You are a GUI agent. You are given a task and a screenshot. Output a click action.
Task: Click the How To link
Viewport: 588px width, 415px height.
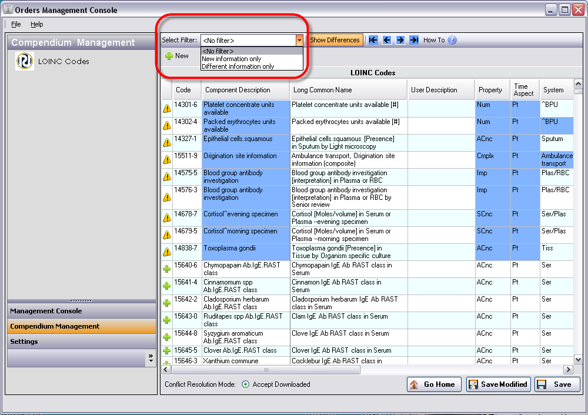(434, 40)
